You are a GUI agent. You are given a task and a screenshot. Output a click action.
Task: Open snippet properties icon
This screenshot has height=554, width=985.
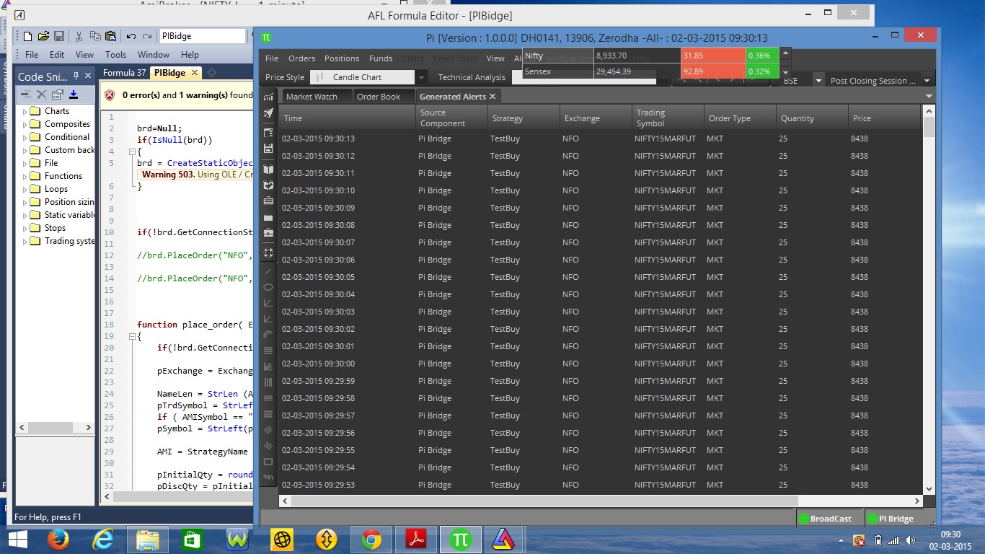tap(58, 94)
